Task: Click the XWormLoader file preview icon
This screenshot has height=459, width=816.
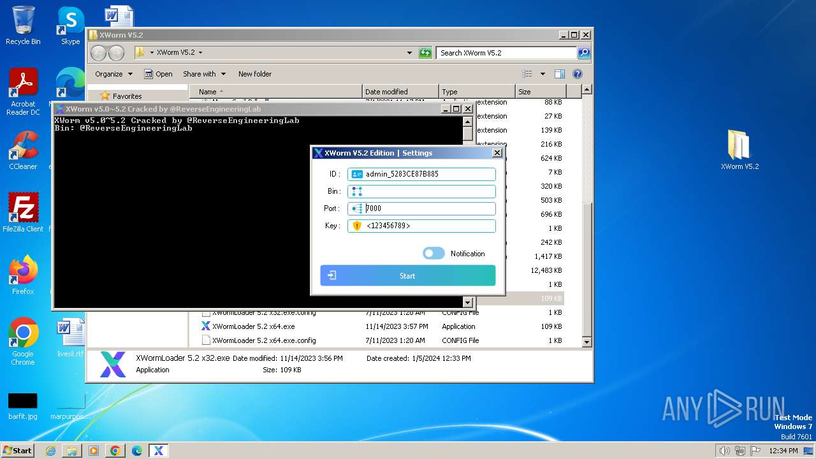Action: [113, 365]
